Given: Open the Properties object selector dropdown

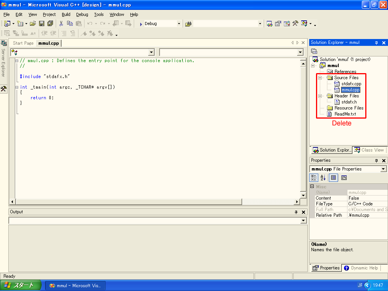Looking at the screenshot, I should coord(383,169).
